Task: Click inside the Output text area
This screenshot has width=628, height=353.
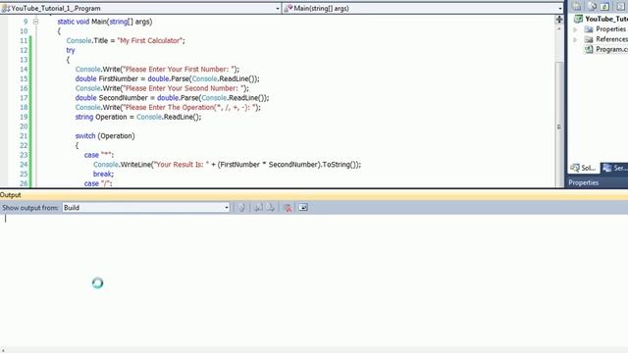Action: [x=314, y=280]
